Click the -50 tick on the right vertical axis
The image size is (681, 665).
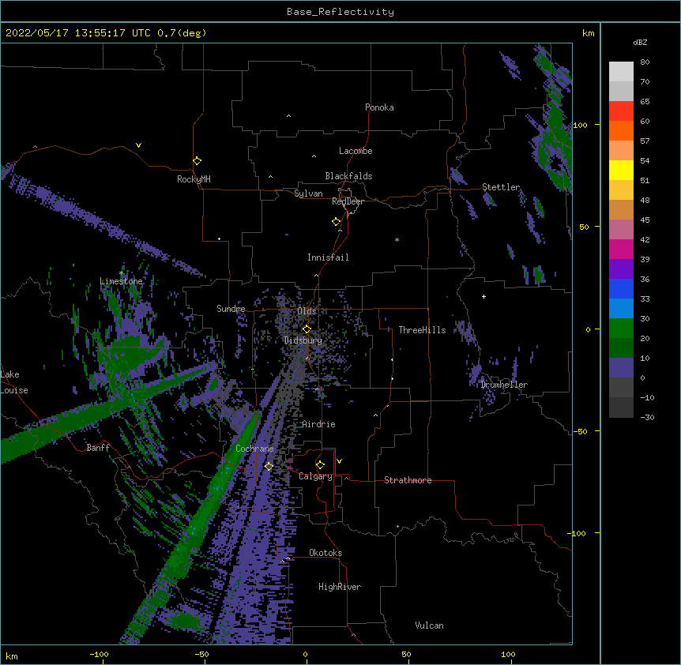(580, 431)
